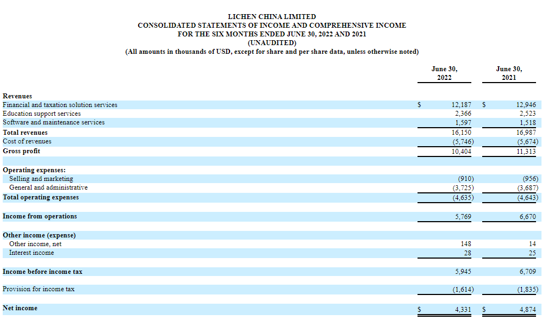
Task: Select value 12,946 for financial services 2021
Action: coord(526,105)
